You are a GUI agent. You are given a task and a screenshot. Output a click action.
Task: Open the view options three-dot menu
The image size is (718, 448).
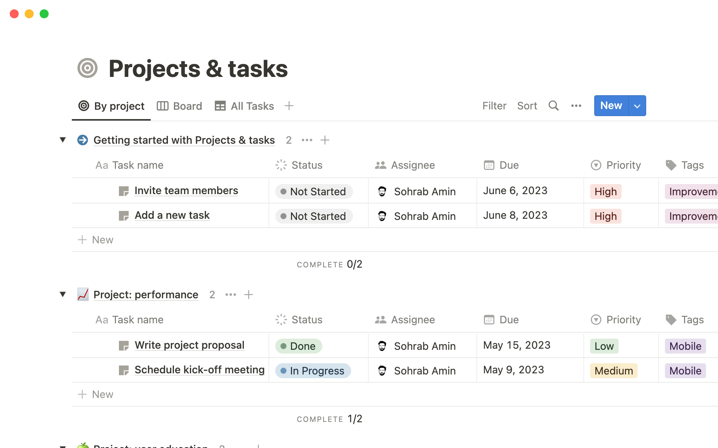tap(576, 106)
